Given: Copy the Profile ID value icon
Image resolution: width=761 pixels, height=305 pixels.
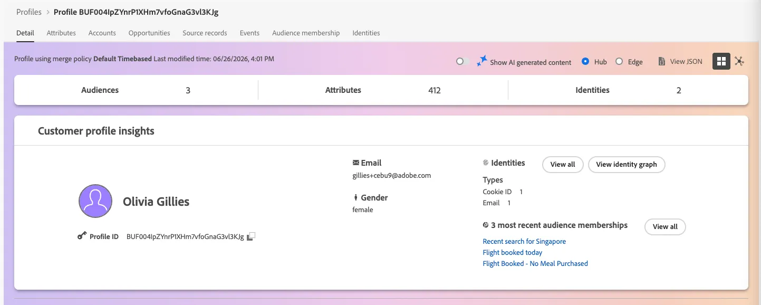Looking at the screenshot, I should coord(251,236).
